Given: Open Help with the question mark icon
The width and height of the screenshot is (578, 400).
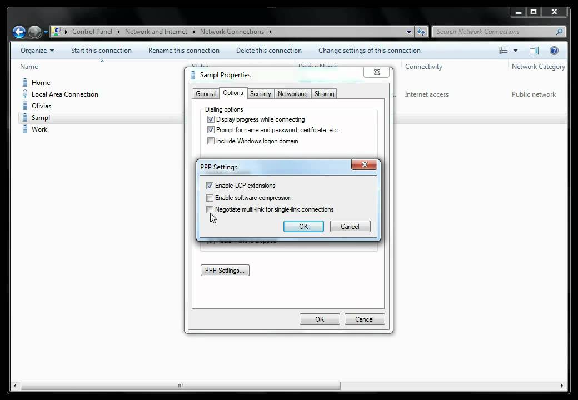Looking at the screenshot, I should click(554, 51).
